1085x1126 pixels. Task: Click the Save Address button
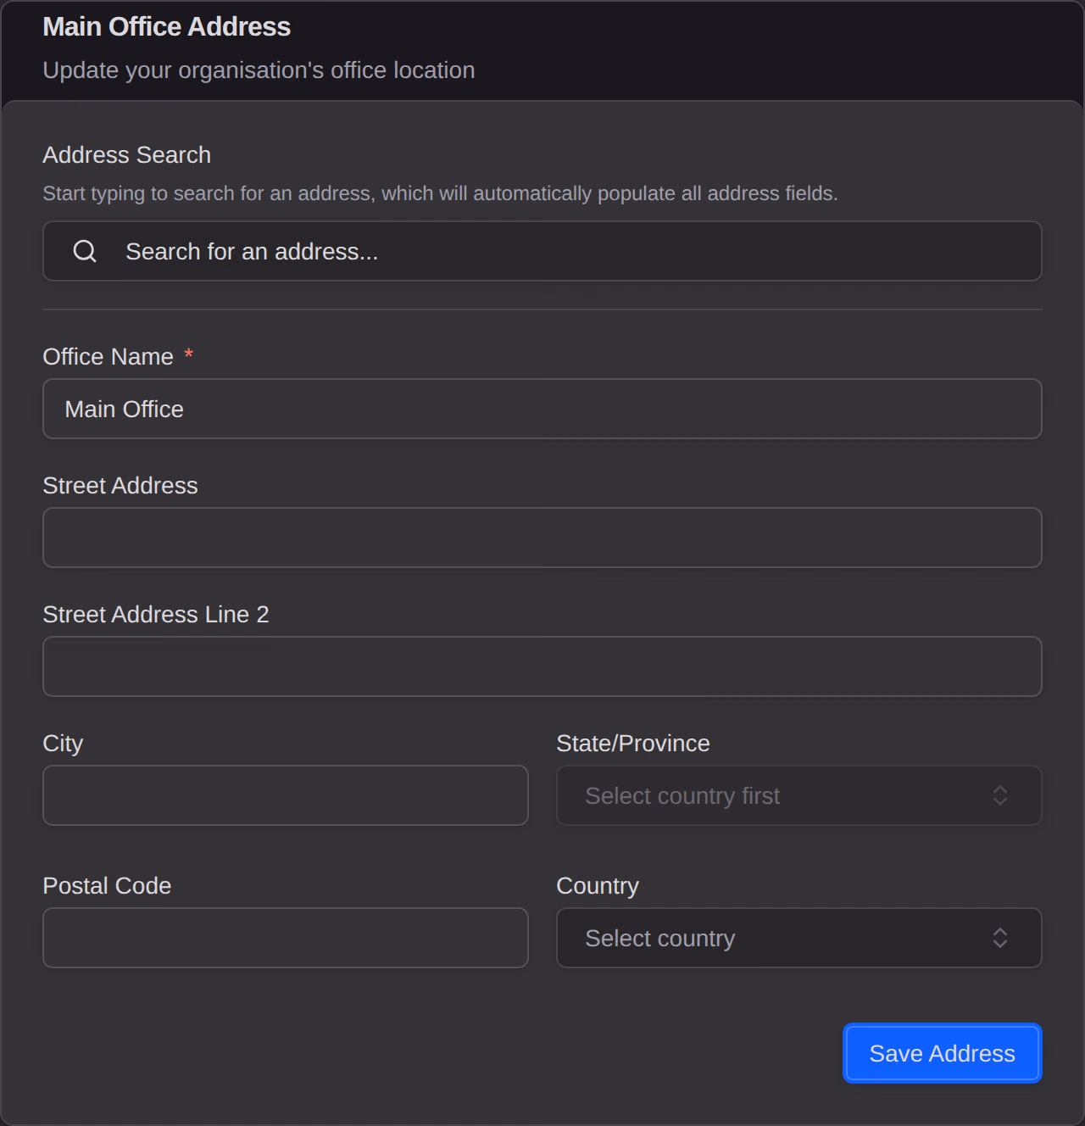[x=943, y=1053]
